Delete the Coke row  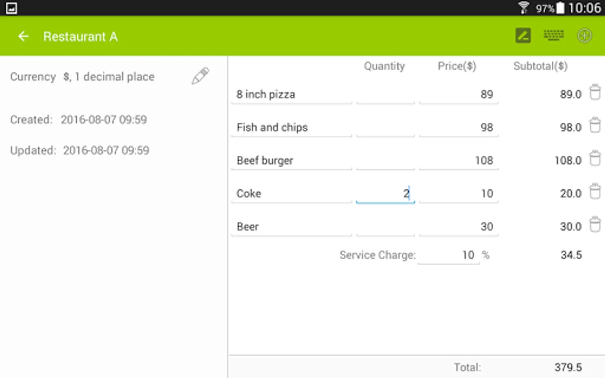(x=595, y=192)
